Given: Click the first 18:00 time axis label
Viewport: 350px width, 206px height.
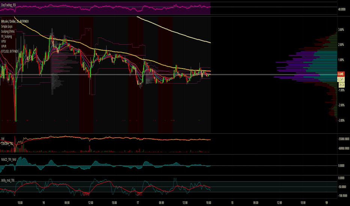Looking at the screenshot, I should [20, 203].
